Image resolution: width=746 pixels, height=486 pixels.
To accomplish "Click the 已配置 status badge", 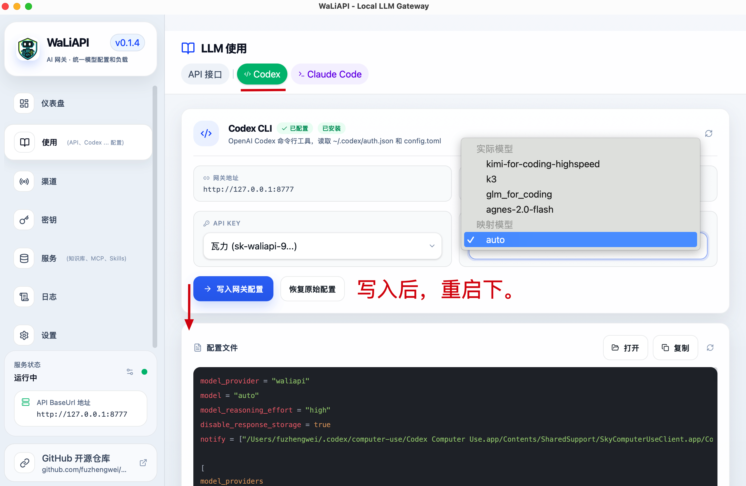I will click(x=295, y=128).
